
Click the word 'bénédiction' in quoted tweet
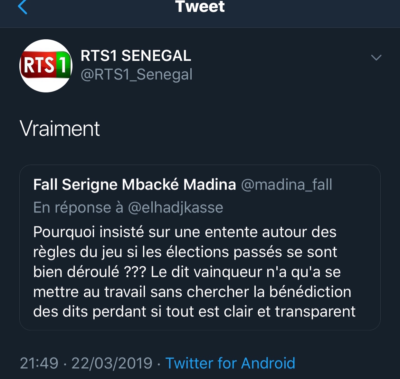pyautogui.click(x=310, y=292)
